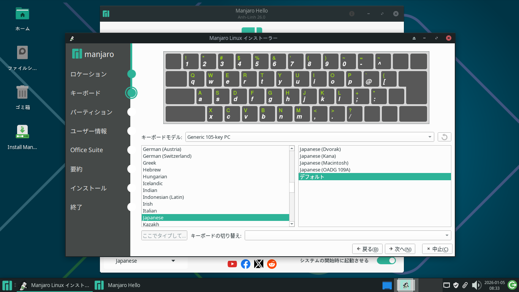Expand the キーボードモデル dropdown

[x=310, y=137]
